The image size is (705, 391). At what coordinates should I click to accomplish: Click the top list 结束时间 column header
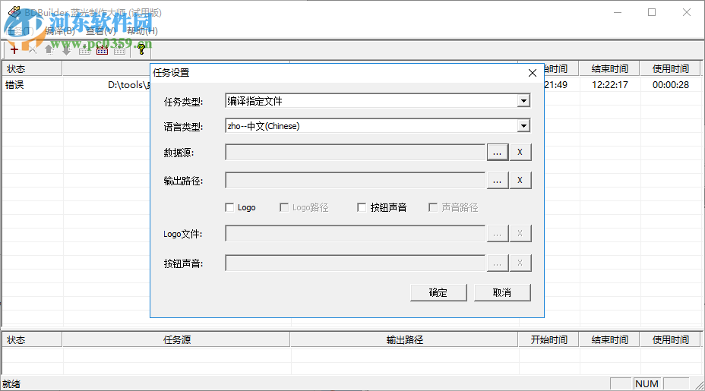[610, 69]
